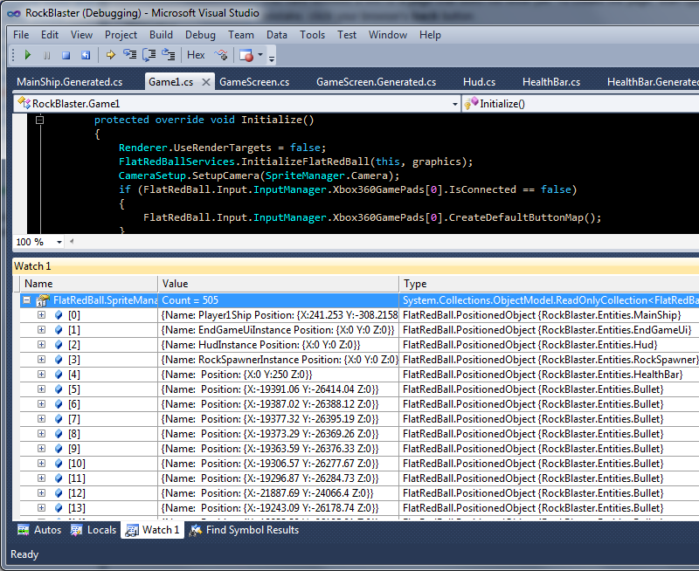This screenshot has width=699, height=571.
Task: Click the Locals tab icon
Action: pyautogui.click(x=76, y=530)
